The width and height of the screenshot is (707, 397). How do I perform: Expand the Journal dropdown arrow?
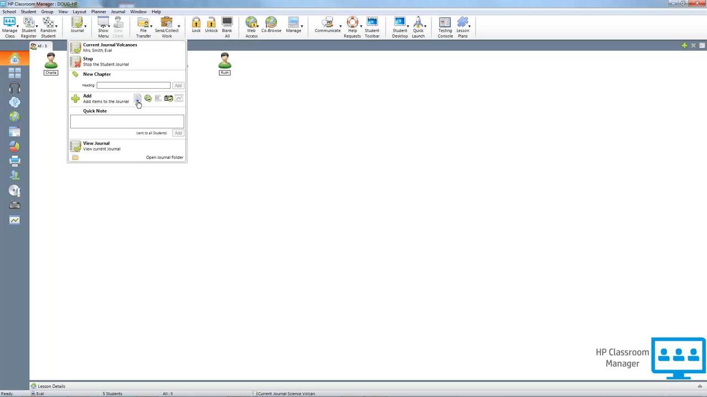click(x=85, y=26)
